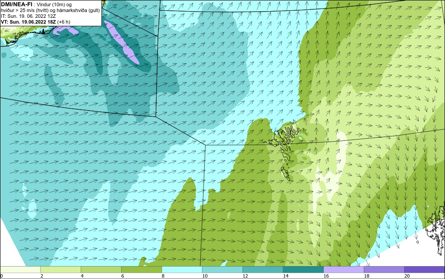Click the 18–20 m/s purple legend swatch
Image resolution: width=445 pixels, height=279 pixels.
(x=384, y=270)
